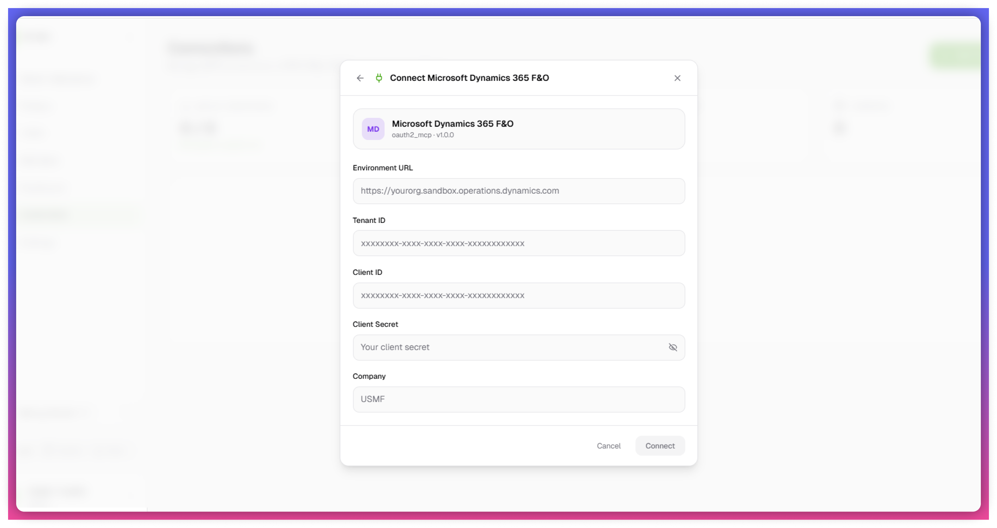Focus the Environment URL input field
Viewport: 997px width, 528px height.
(519, 191)
